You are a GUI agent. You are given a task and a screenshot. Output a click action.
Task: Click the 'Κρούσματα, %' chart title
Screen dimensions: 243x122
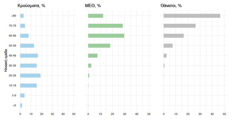click(x=31, y=5)
